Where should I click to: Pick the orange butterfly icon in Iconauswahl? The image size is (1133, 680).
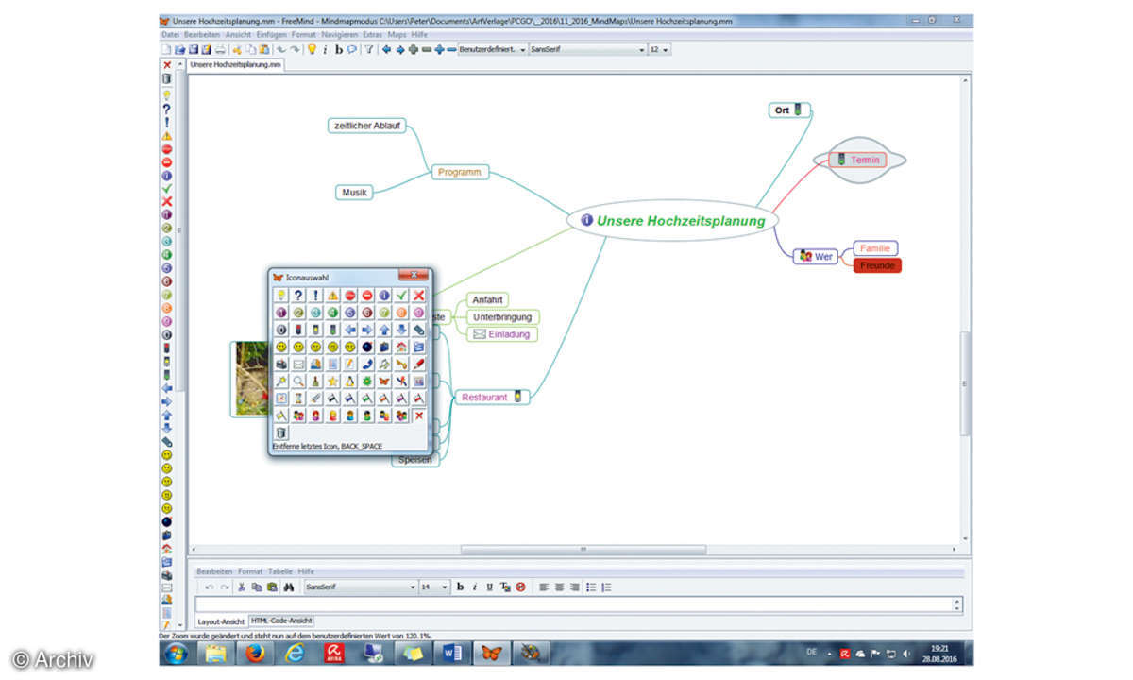384,381
